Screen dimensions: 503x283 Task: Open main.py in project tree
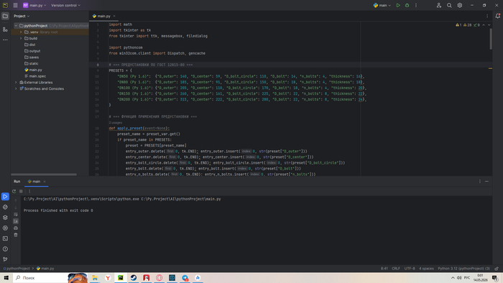[33, 70]
